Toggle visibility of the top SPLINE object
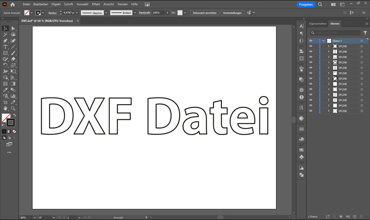The height and width of the screenshot is (220, 370). [311, 46]
